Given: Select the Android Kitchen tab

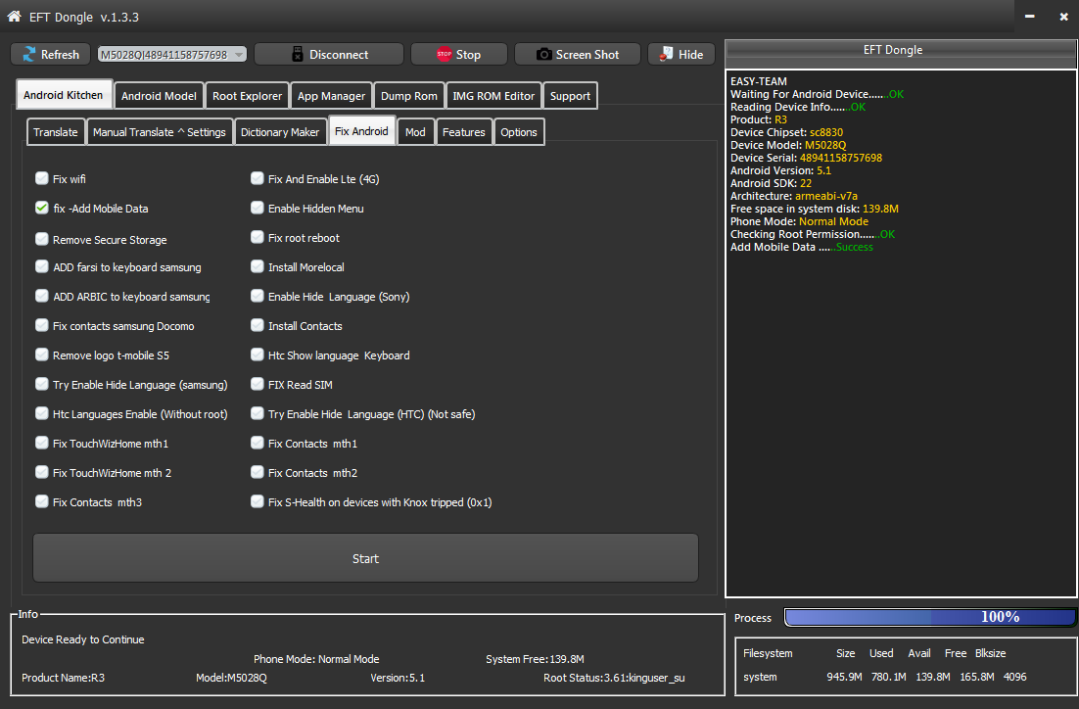Looking at the screenshot, I should pos(64,95).
